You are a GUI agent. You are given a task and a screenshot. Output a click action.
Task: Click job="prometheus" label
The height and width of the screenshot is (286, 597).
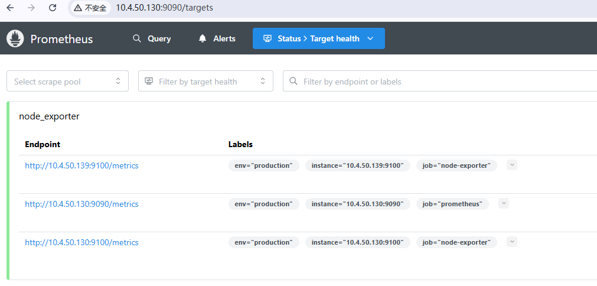[452, 204]
